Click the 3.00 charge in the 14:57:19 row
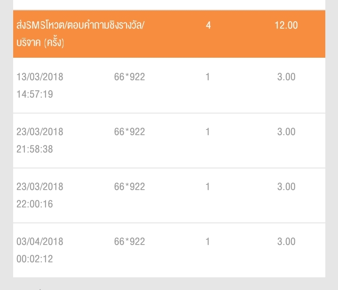 click(286, 77)
